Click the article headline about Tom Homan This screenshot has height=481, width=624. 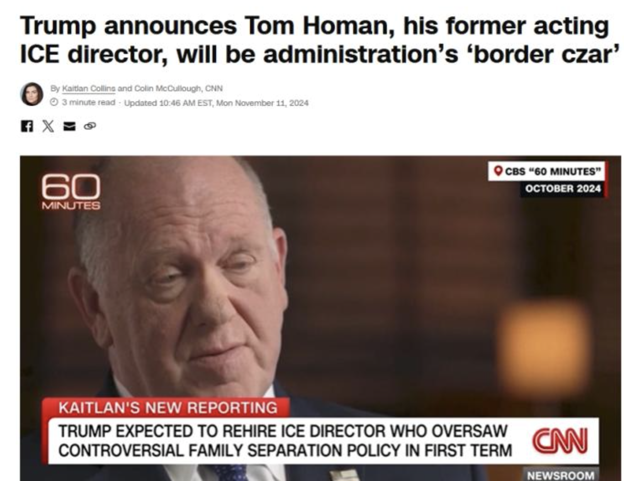pyautogui.click(x=320, y=40)
